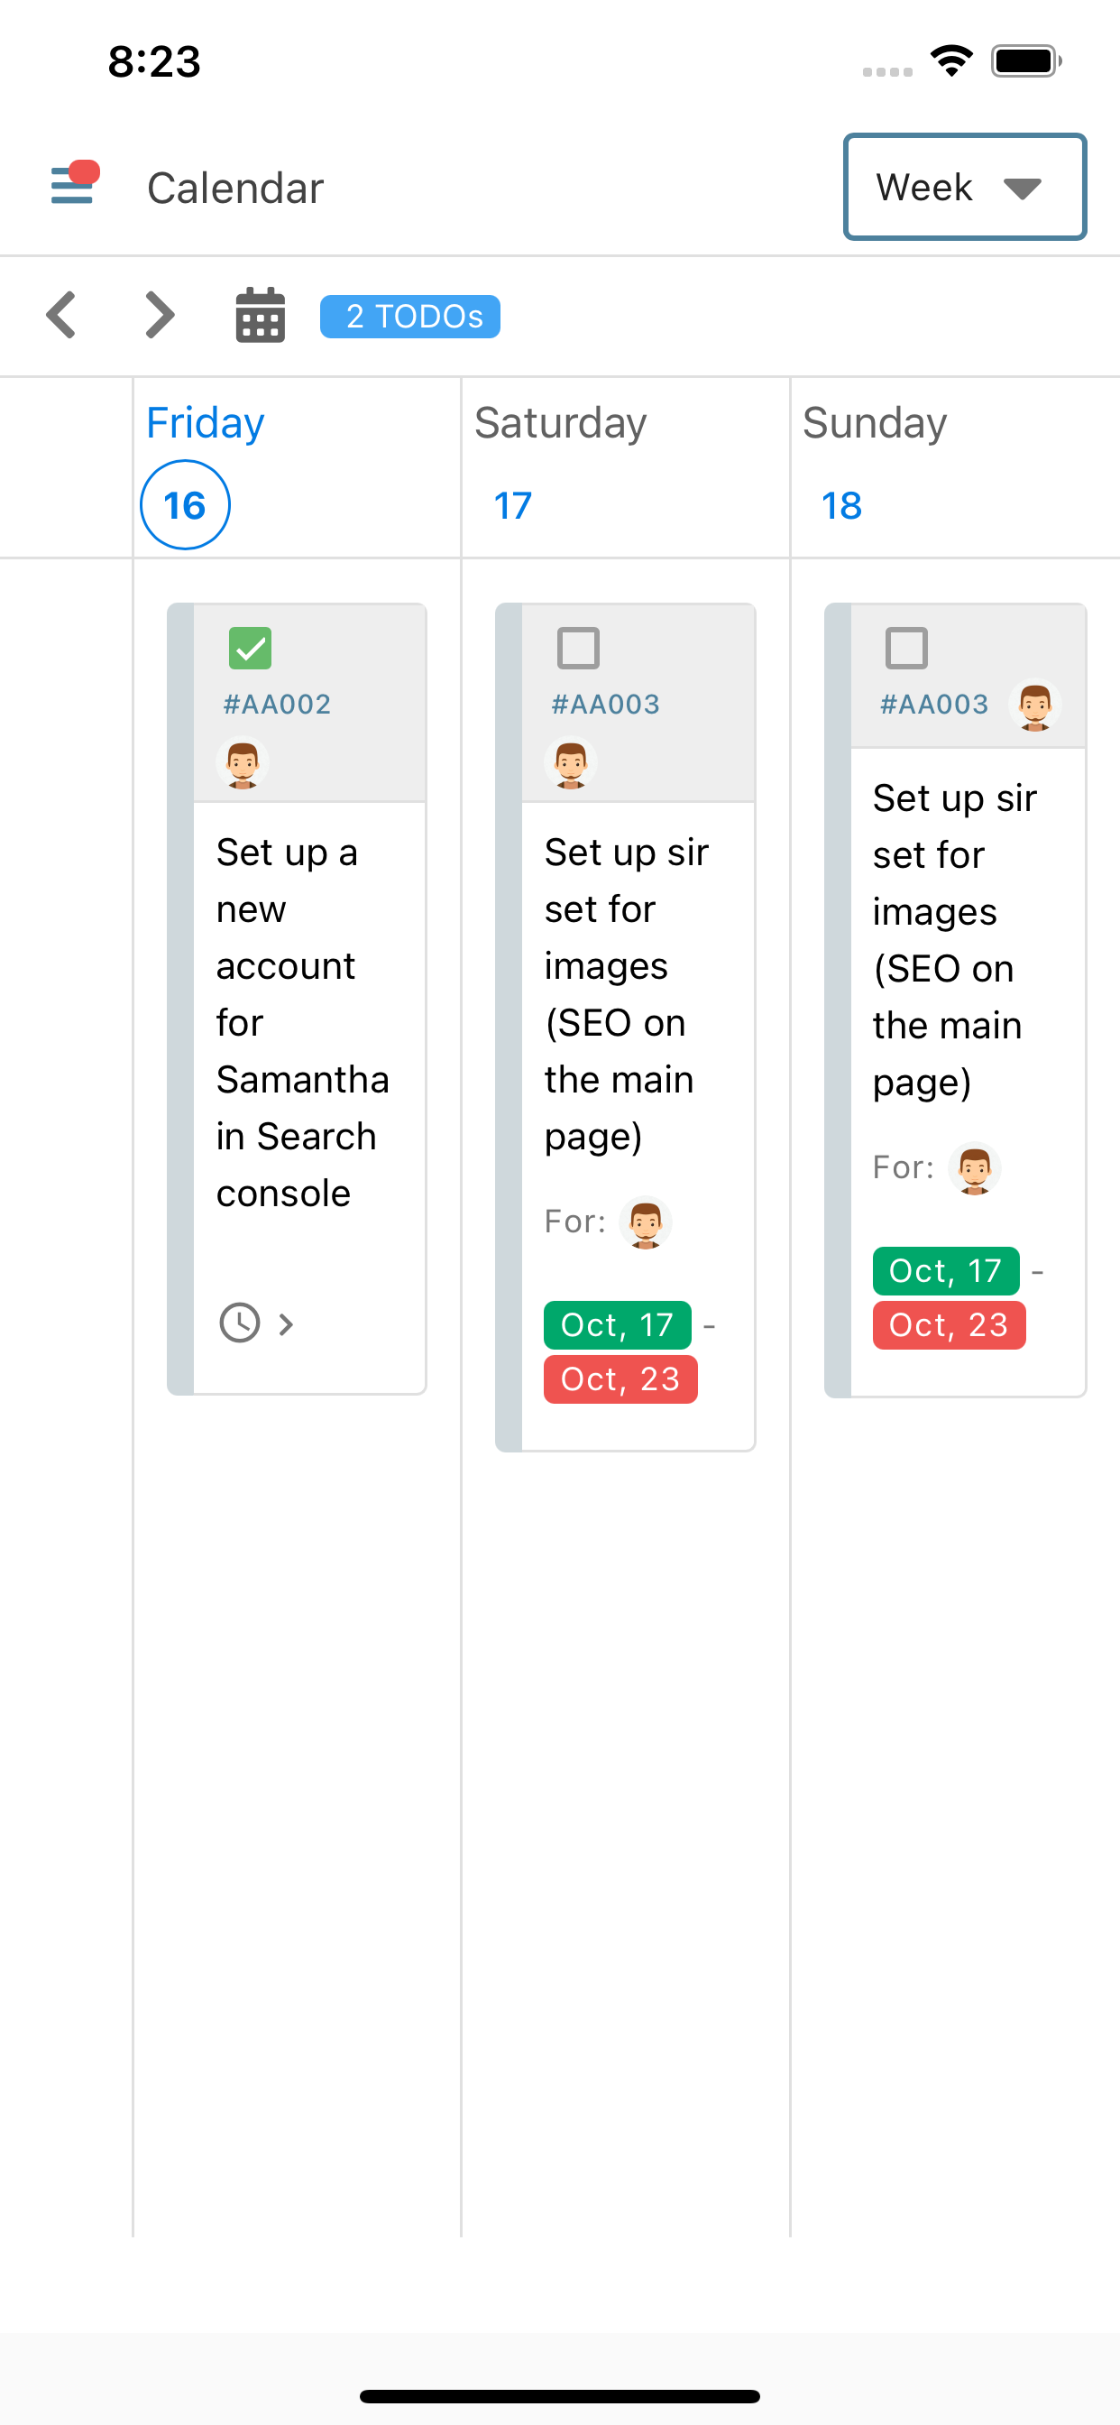Open the #AA003 link on Saturday's card
Viewport: 1120px width, 2425px height.
click(605, 705)
